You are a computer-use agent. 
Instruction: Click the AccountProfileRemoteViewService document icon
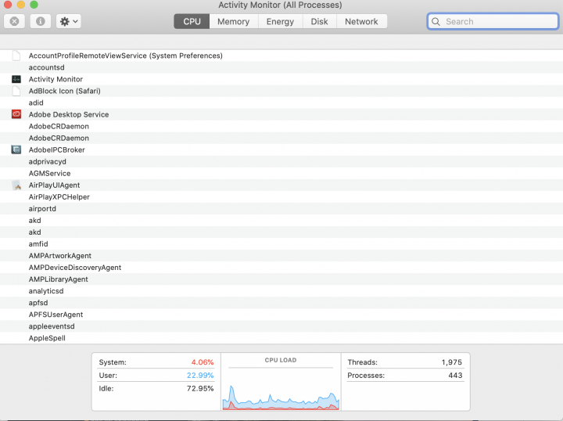click(x=16, y=56)
